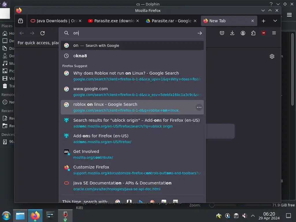The height and width of the screenshot is (222, 296).
Task: Open the clipboard tray icon
Action: pos(236,216)
